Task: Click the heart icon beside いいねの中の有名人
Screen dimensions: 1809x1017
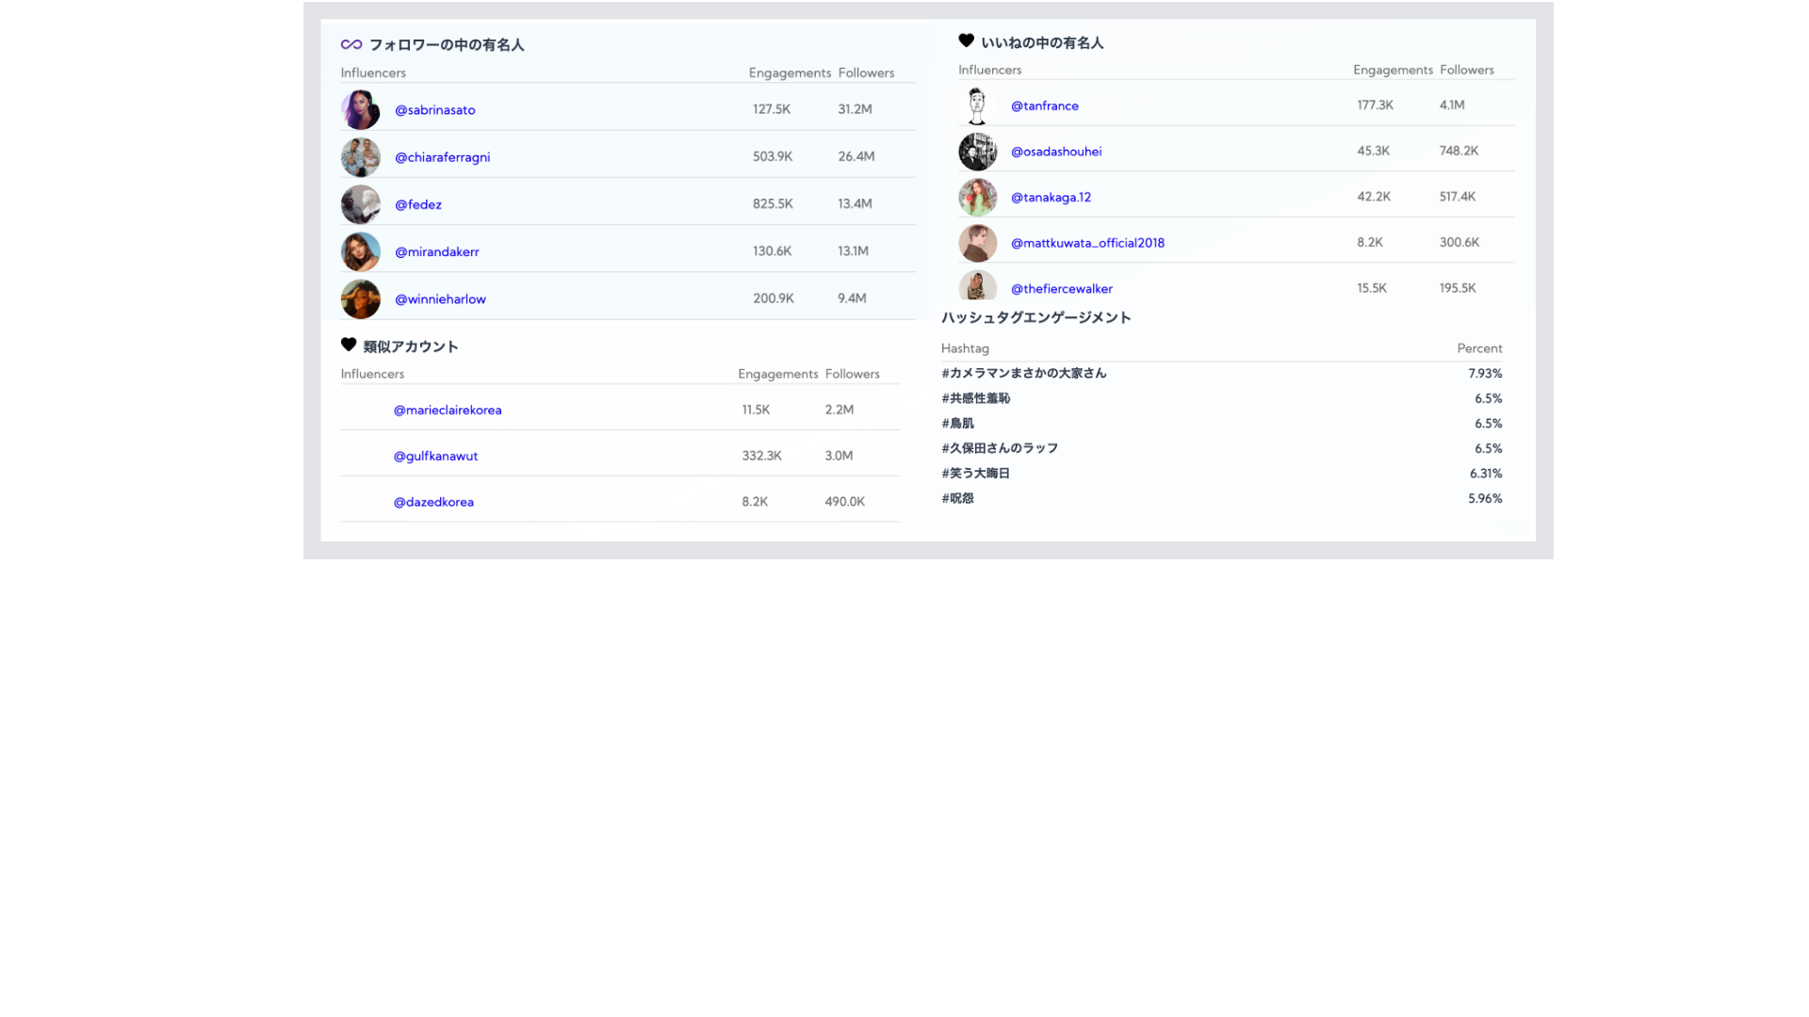Action: pyautogui.click(x=966, y=40)
